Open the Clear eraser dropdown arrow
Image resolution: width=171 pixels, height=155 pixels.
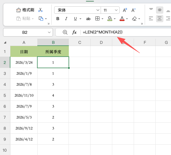(139, 19)
